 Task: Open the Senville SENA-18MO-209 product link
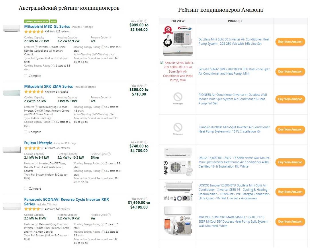234,71
